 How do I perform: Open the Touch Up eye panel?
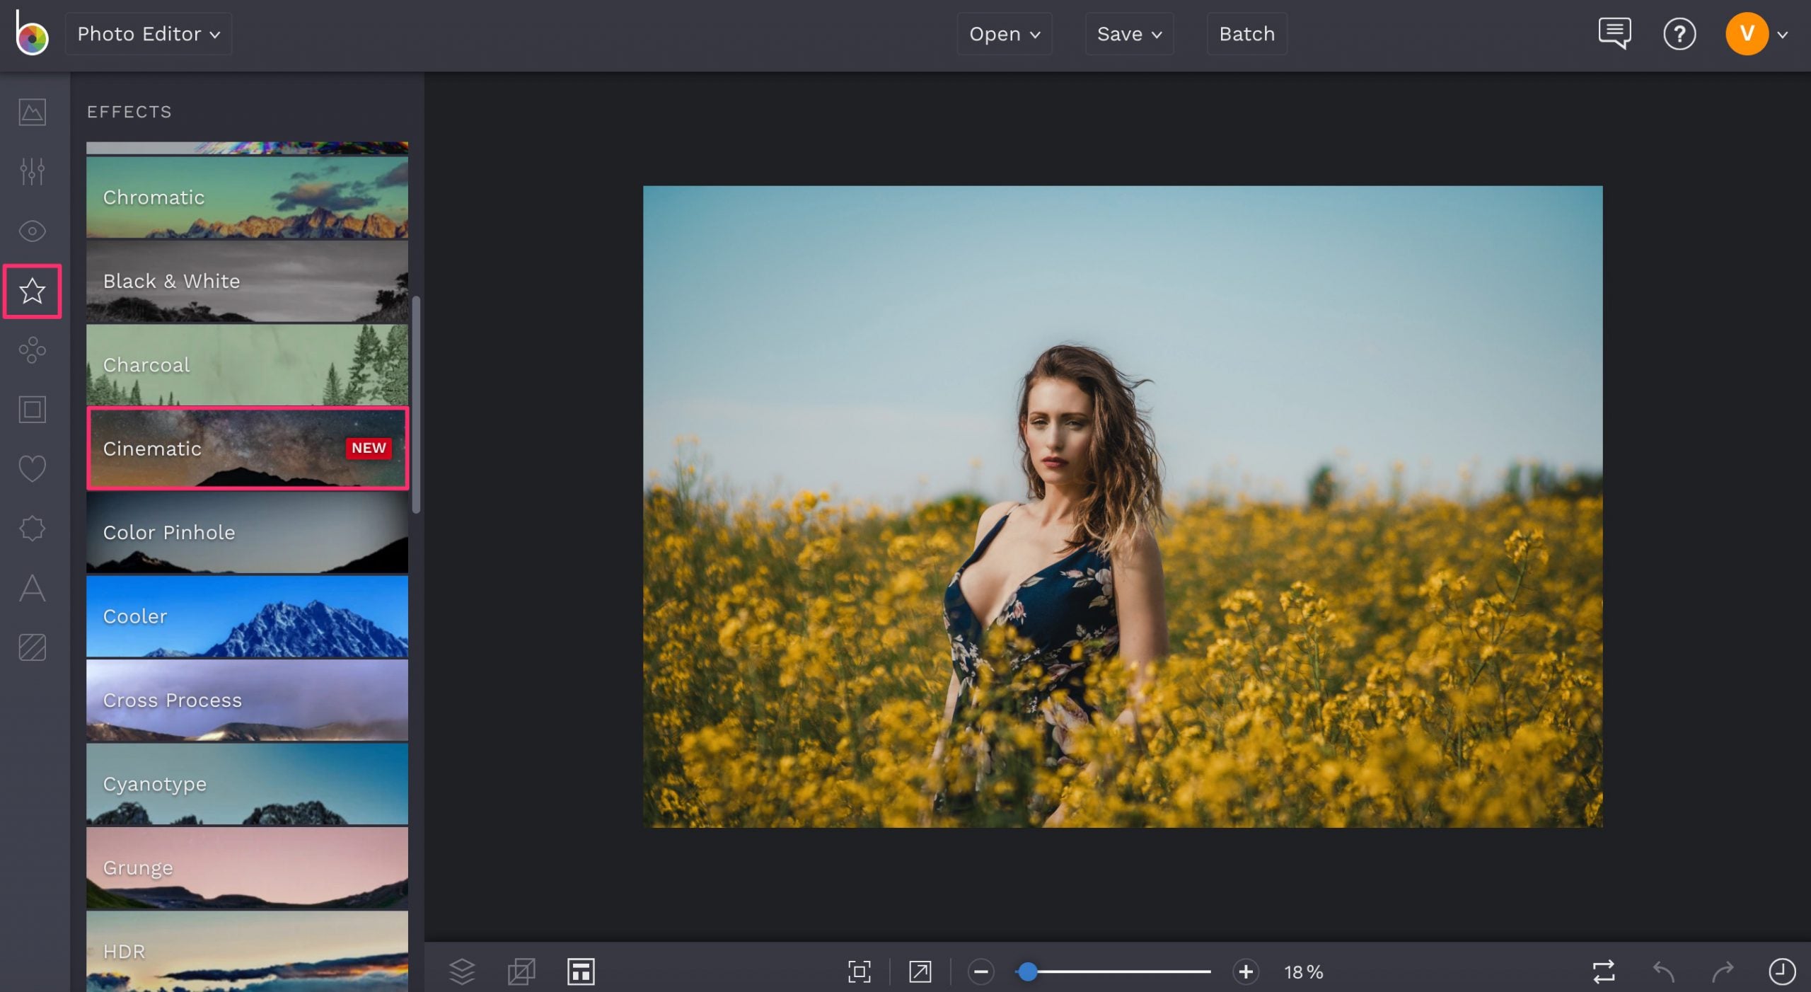point(31,231)
